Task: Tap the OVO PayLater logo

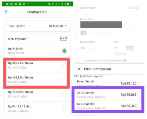Action: [x=63, y=39]
